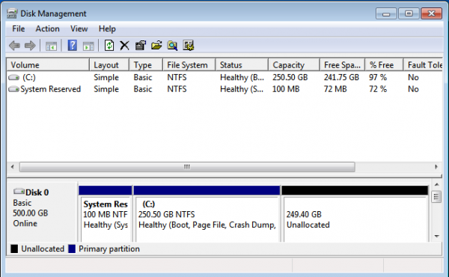Image resolution: width=449 pixels, height=277 pixels.
Task: Click the left arrow of horizontal scrollbar
Action: coord(12,167)
